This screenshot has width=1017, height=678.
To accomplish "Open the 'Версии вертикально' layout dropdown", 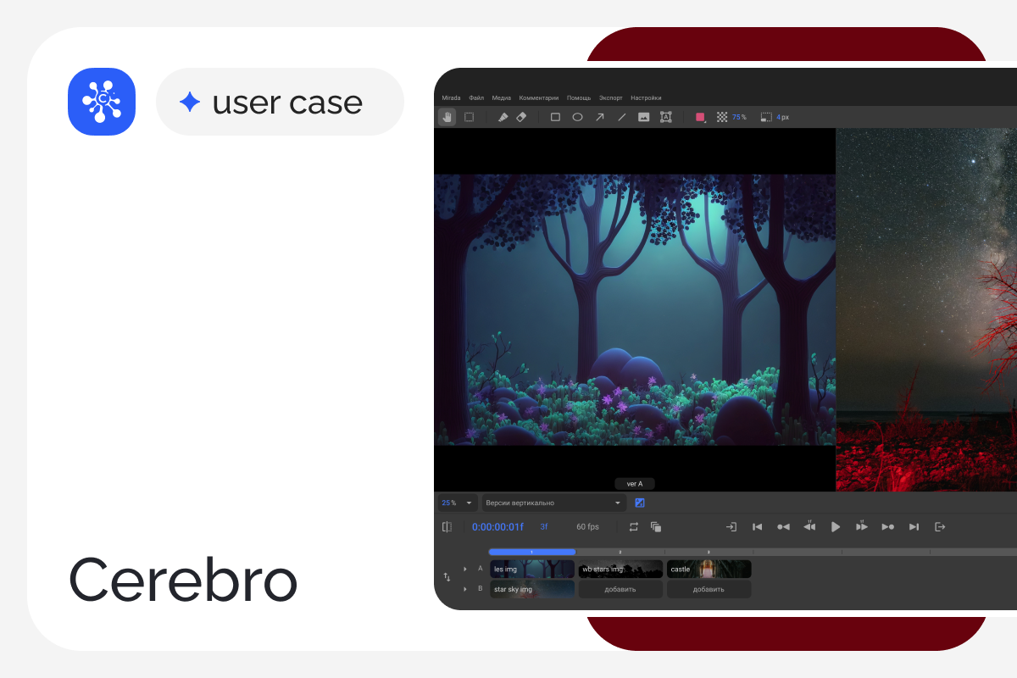I will 553,503.
